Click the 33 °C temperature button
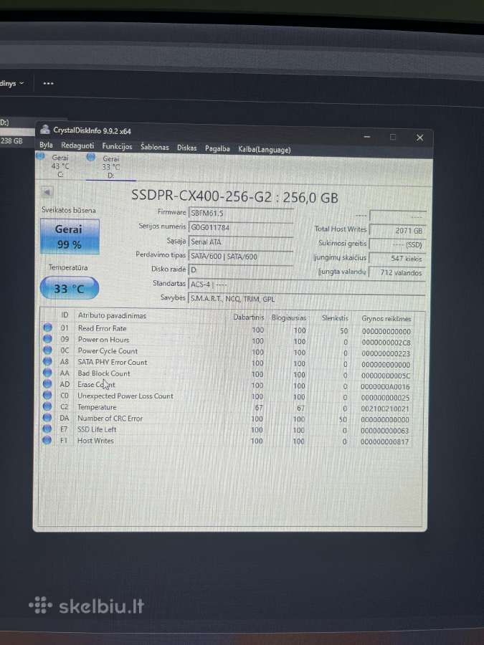The height and width of the screenshot is (645, 484). [70, 288]
